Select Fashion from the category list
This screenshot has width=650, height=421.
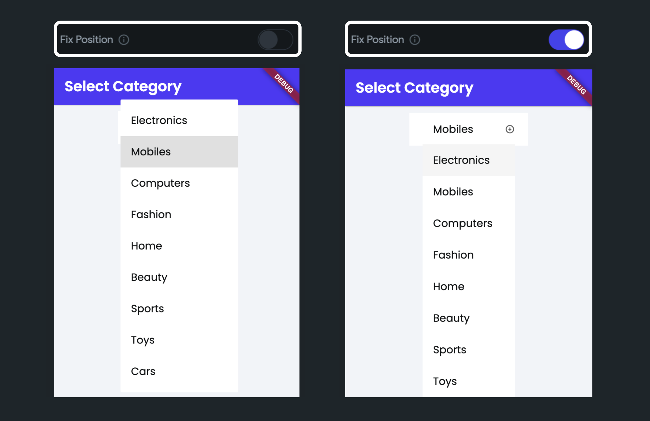coord(151,214)
